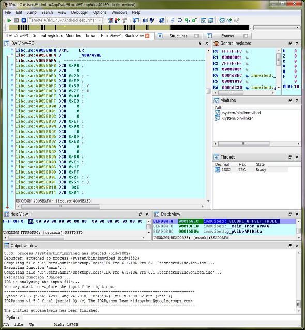Close the Stack view panel
The image size is (305, 330).
[297, 214]
